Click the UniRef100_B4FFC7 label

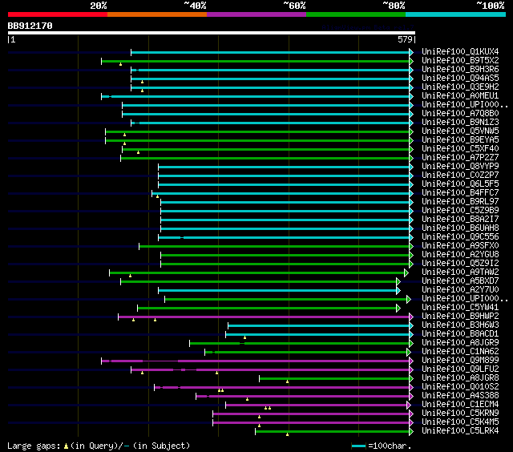(x=460, y=193)
